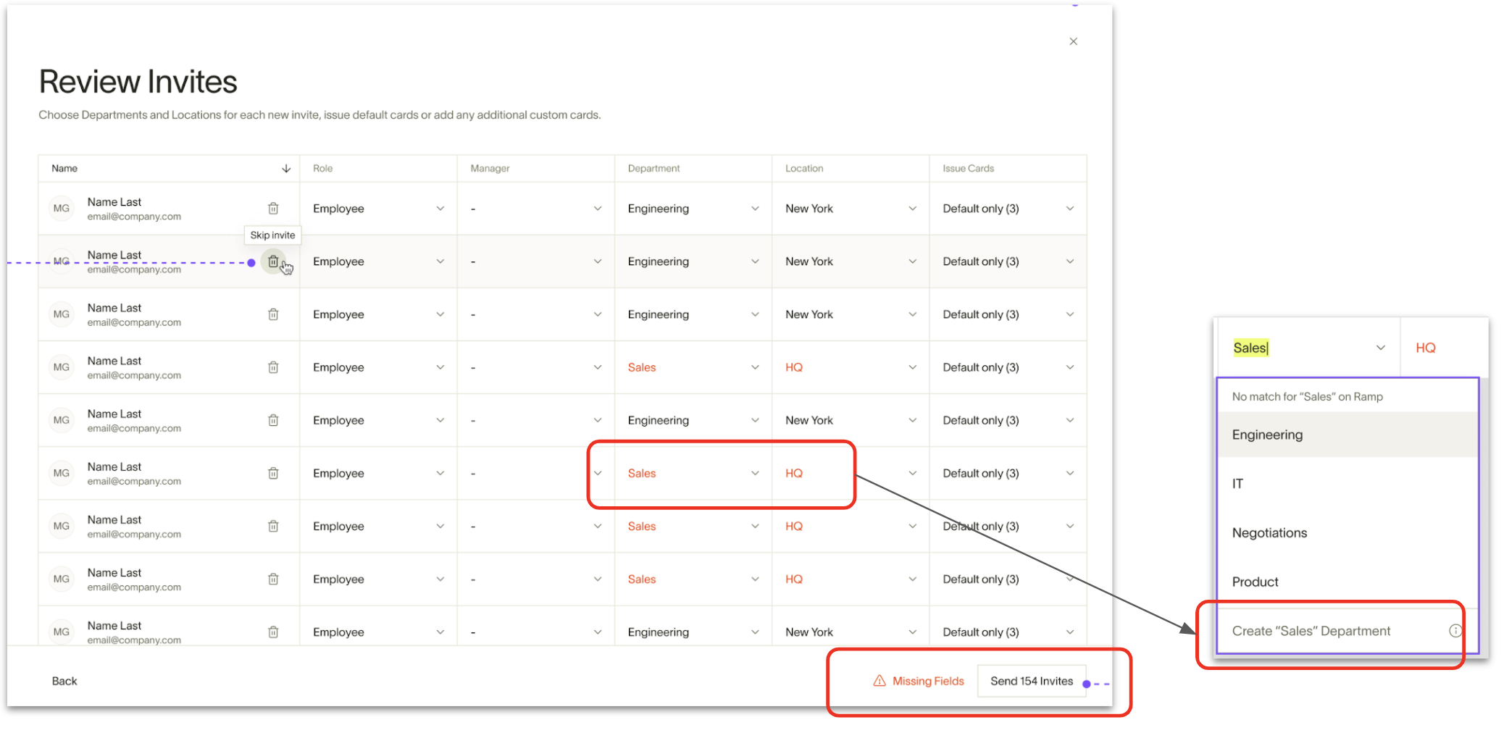Open Manager dropdown in first row

(536, 209)
